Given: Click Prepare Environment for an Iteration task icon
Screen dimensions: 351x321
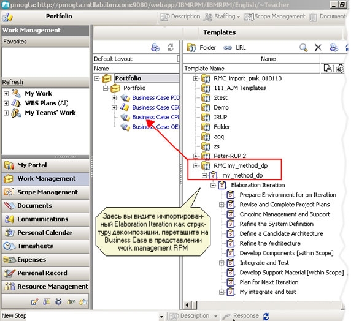Looking at the screenshot, I should coord(231,195).
